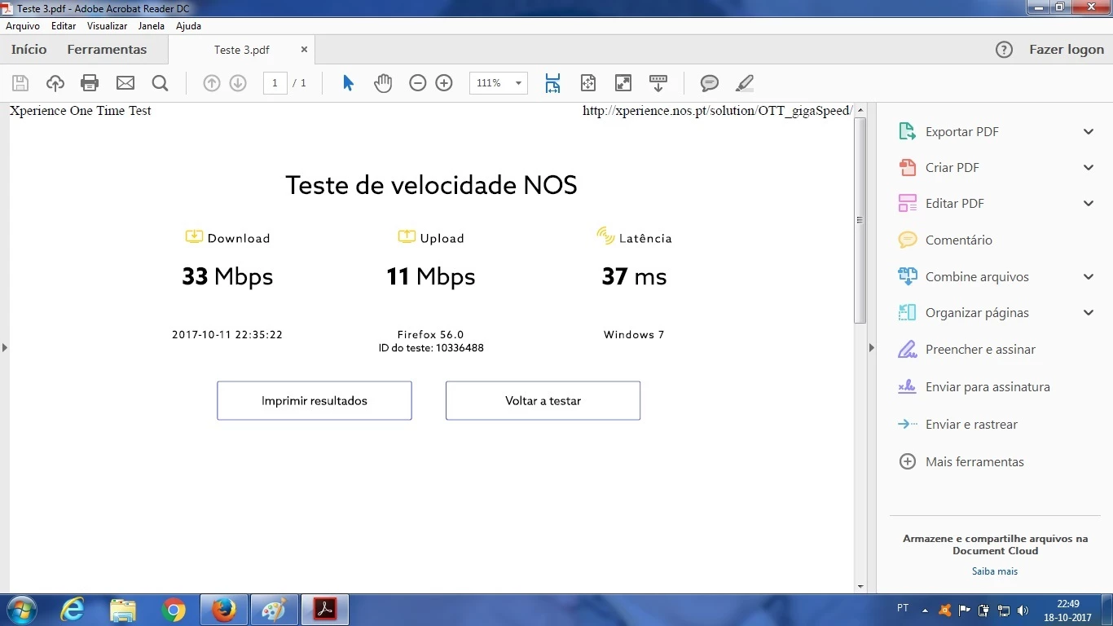Switch to the Ferramentas tab
Viewport: 1113px width, 626px height.
point(107,50)
